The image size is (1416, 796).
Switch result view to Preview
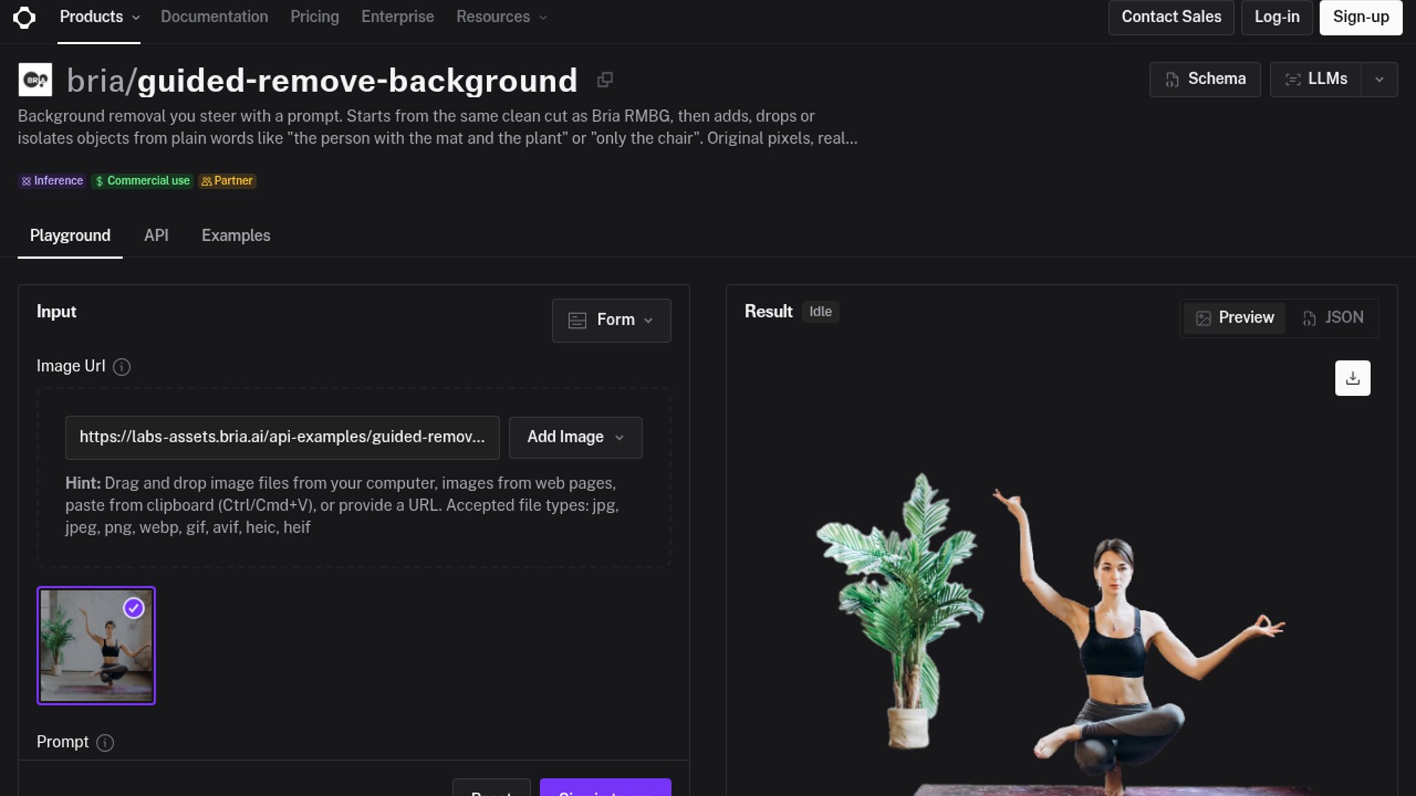1235,318
